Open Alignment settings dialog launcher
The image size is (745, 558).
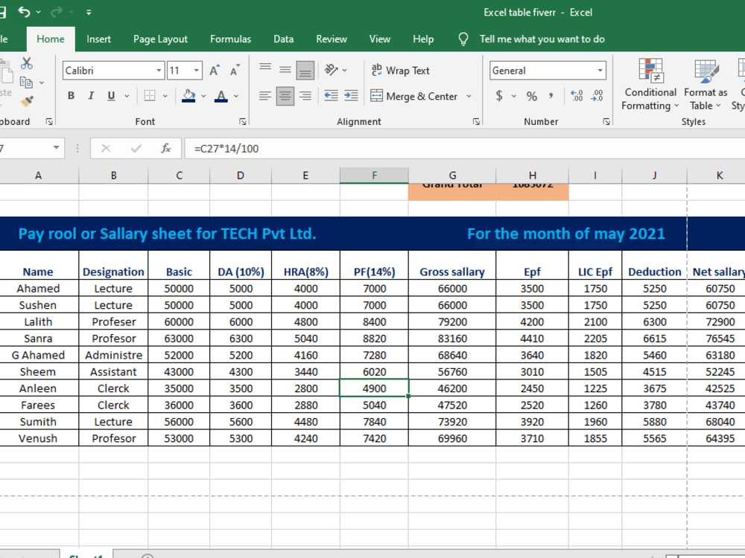click(476, 122)
